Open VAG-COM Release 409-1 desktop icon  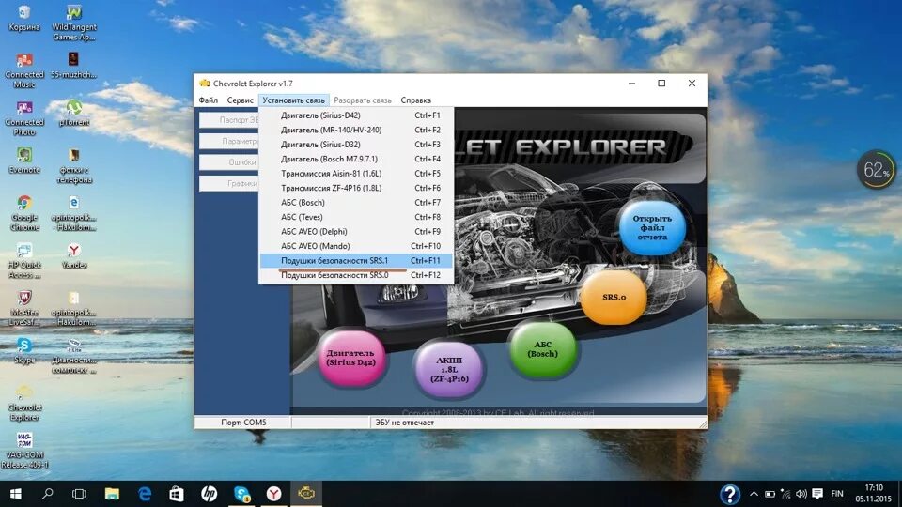(24, 451)
